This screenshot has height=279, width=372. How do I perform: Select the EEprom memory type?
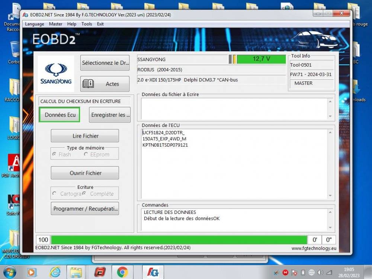(86, 154)
